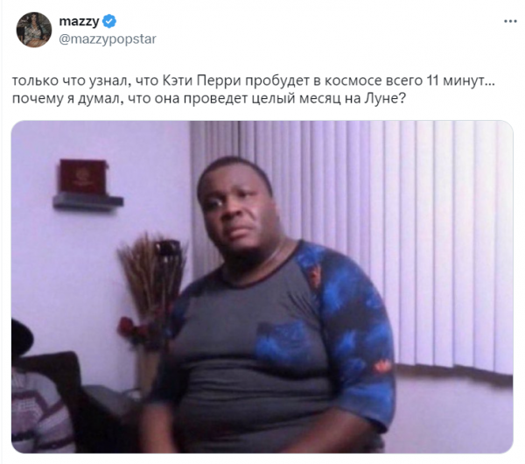Click the red plaque on the wall shelf
The image size is (525, 464).
pyautogui.click(x=83, y=177)
